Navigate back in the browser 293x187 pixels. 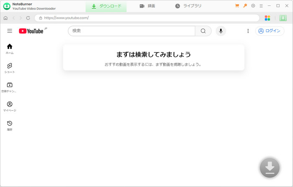coord(13,18)
